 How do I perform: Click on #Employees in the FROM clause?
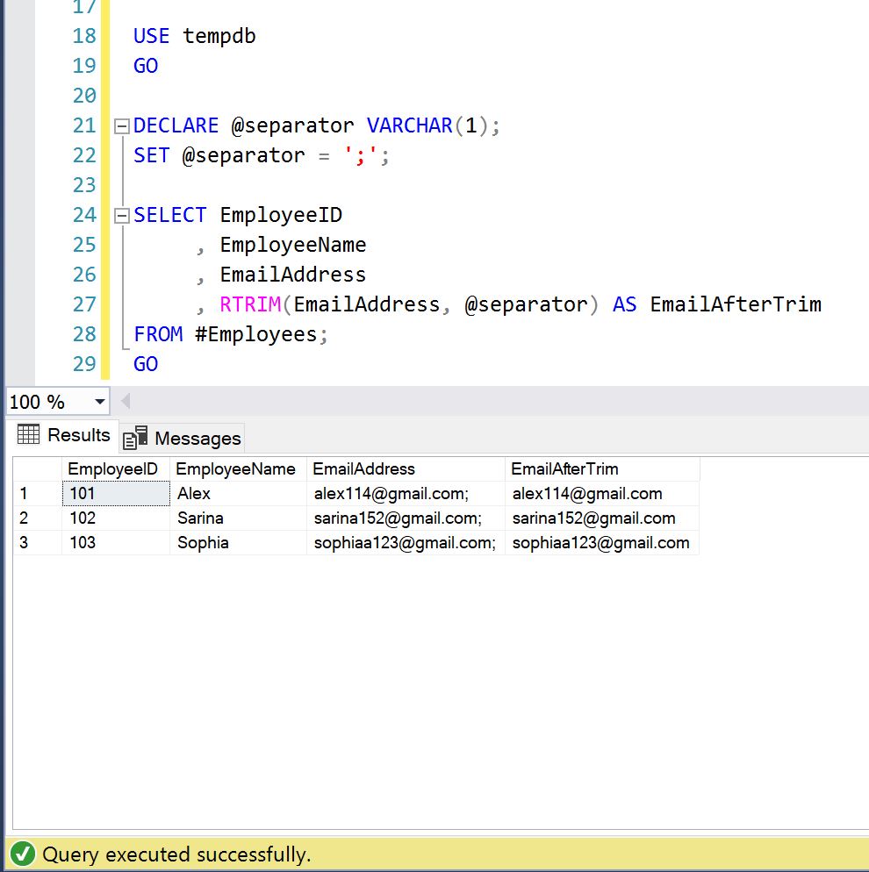258,334
